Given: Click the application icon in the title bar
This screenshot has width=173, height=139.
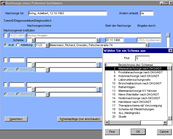Looking at the screenshot, I should pos(3,3).
